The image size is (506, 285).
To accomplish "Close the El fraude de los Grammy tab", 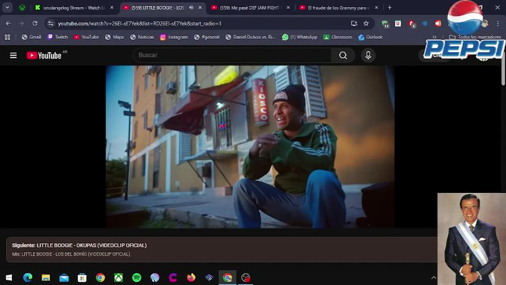I will pyautogui.click(x=376, y=8).
